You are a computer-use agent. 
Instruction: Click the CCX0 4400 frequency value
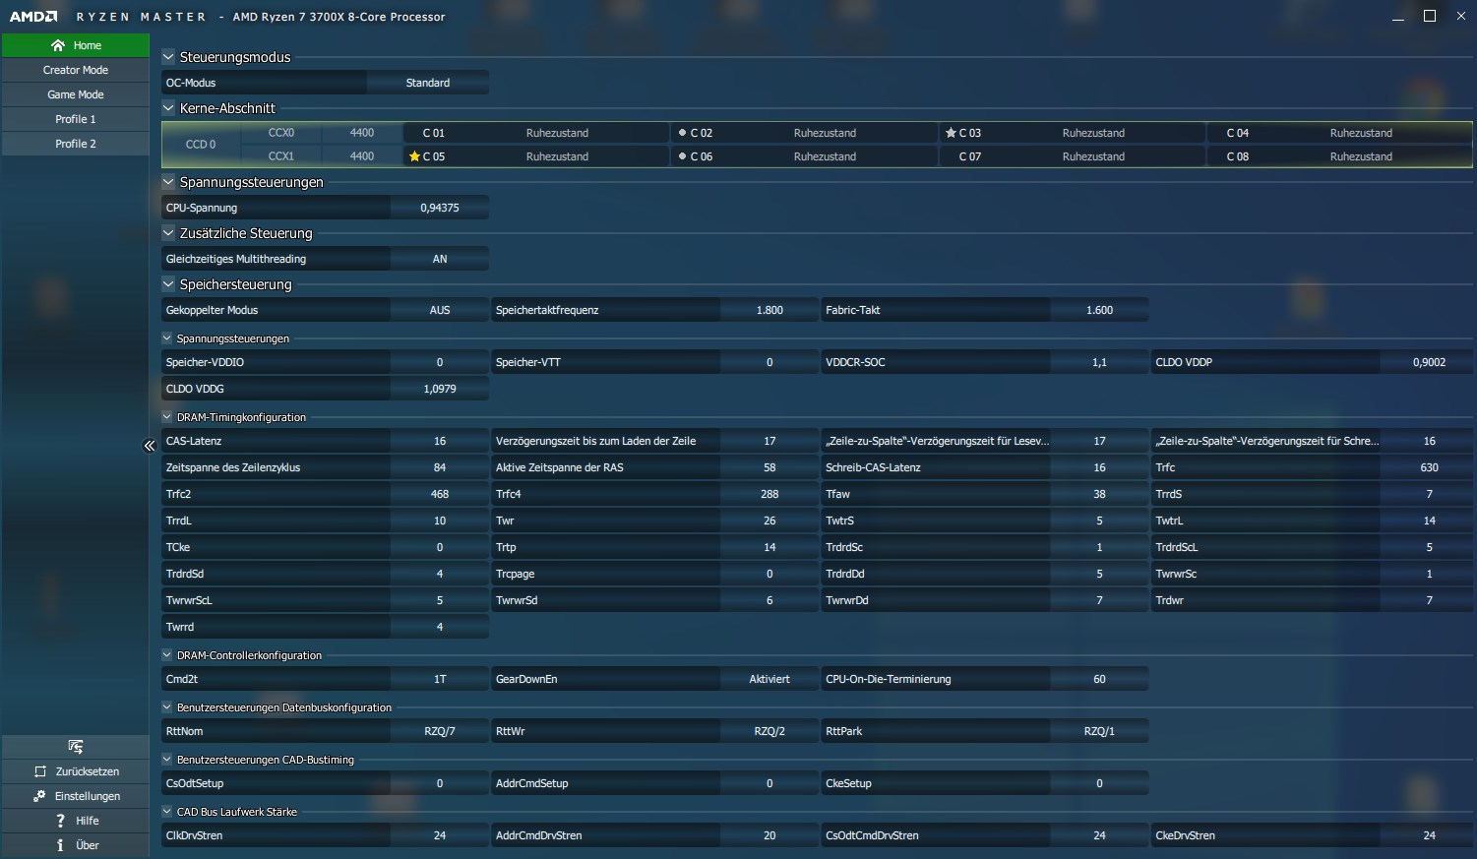[362, 133]
